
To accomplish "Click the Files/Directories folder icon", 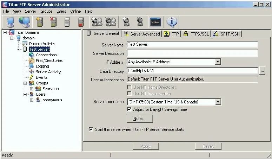I will coord(31,61).
